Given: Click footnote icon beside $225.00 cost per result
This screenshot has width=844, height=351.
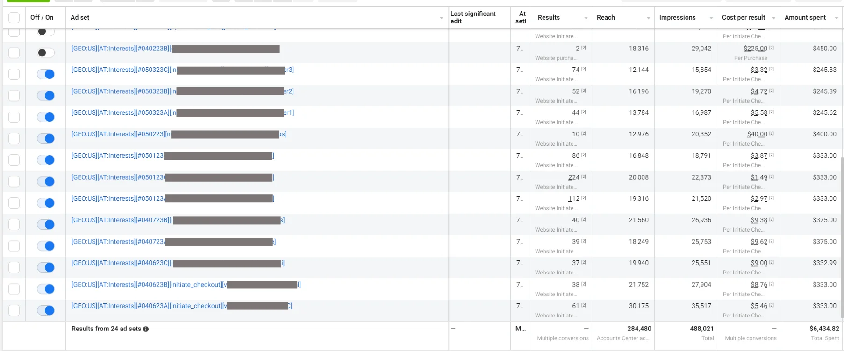Looking at the screenshot, I should (772, 48).
